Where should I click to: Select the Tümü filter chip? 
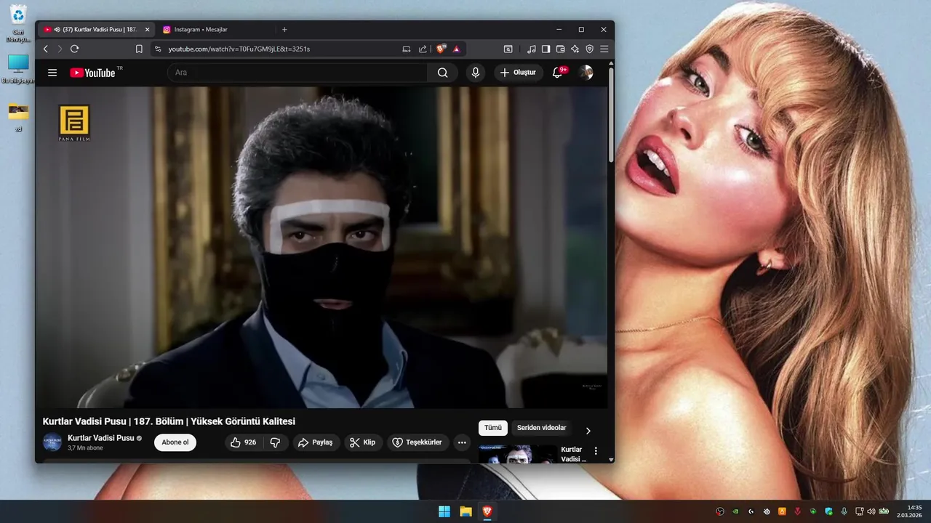click(x=493, y=428)
